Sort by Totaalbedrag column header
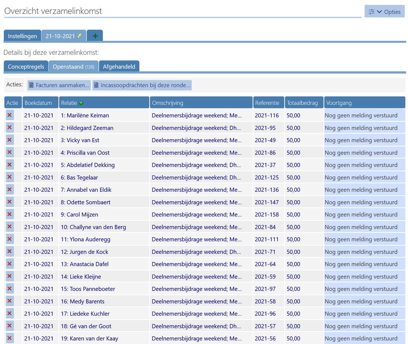Viewport: 408px width, 344px height. 302,103
